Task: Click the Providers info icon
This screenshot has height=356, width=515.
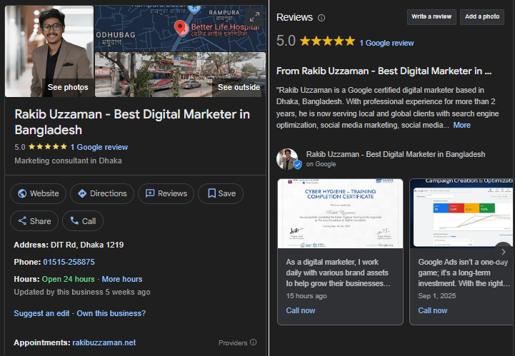Action: point(253,343)
